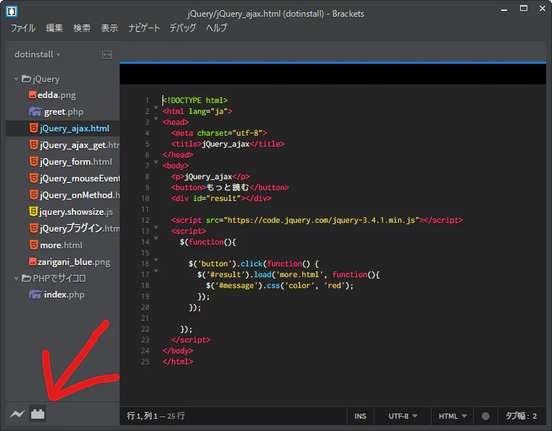
Task: Click PHP elephant icon beside index.php
Action: 36,295
